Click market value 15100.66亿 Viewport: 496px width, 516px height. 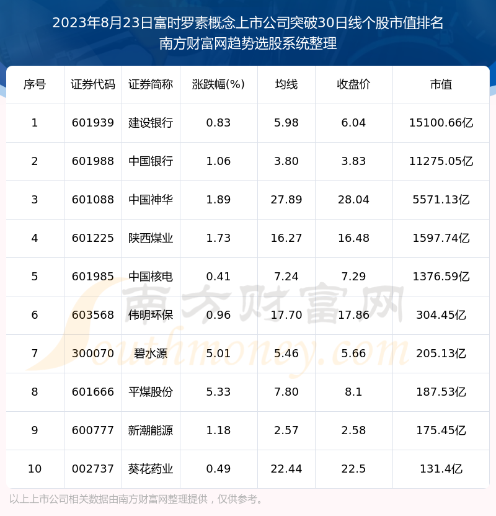coord(441,123)
